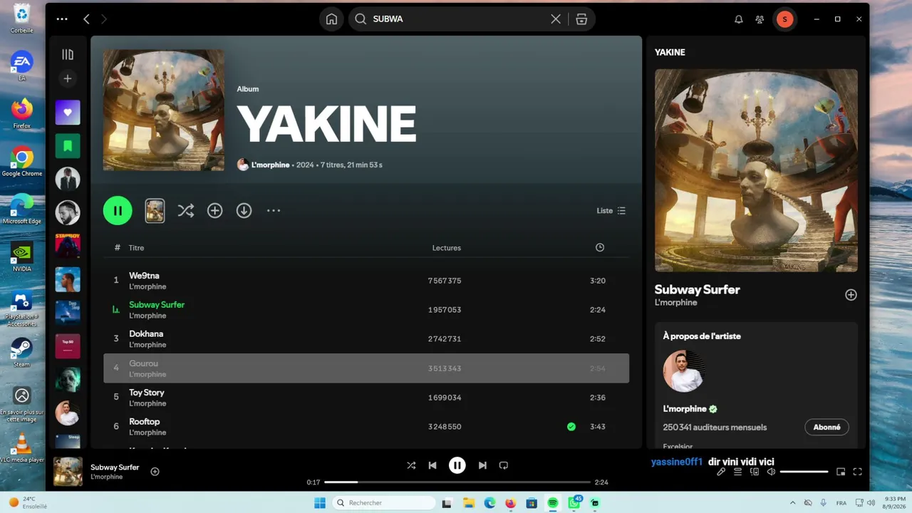
Task: Pause playback in the bottom player bar
Action: point(457,465)
